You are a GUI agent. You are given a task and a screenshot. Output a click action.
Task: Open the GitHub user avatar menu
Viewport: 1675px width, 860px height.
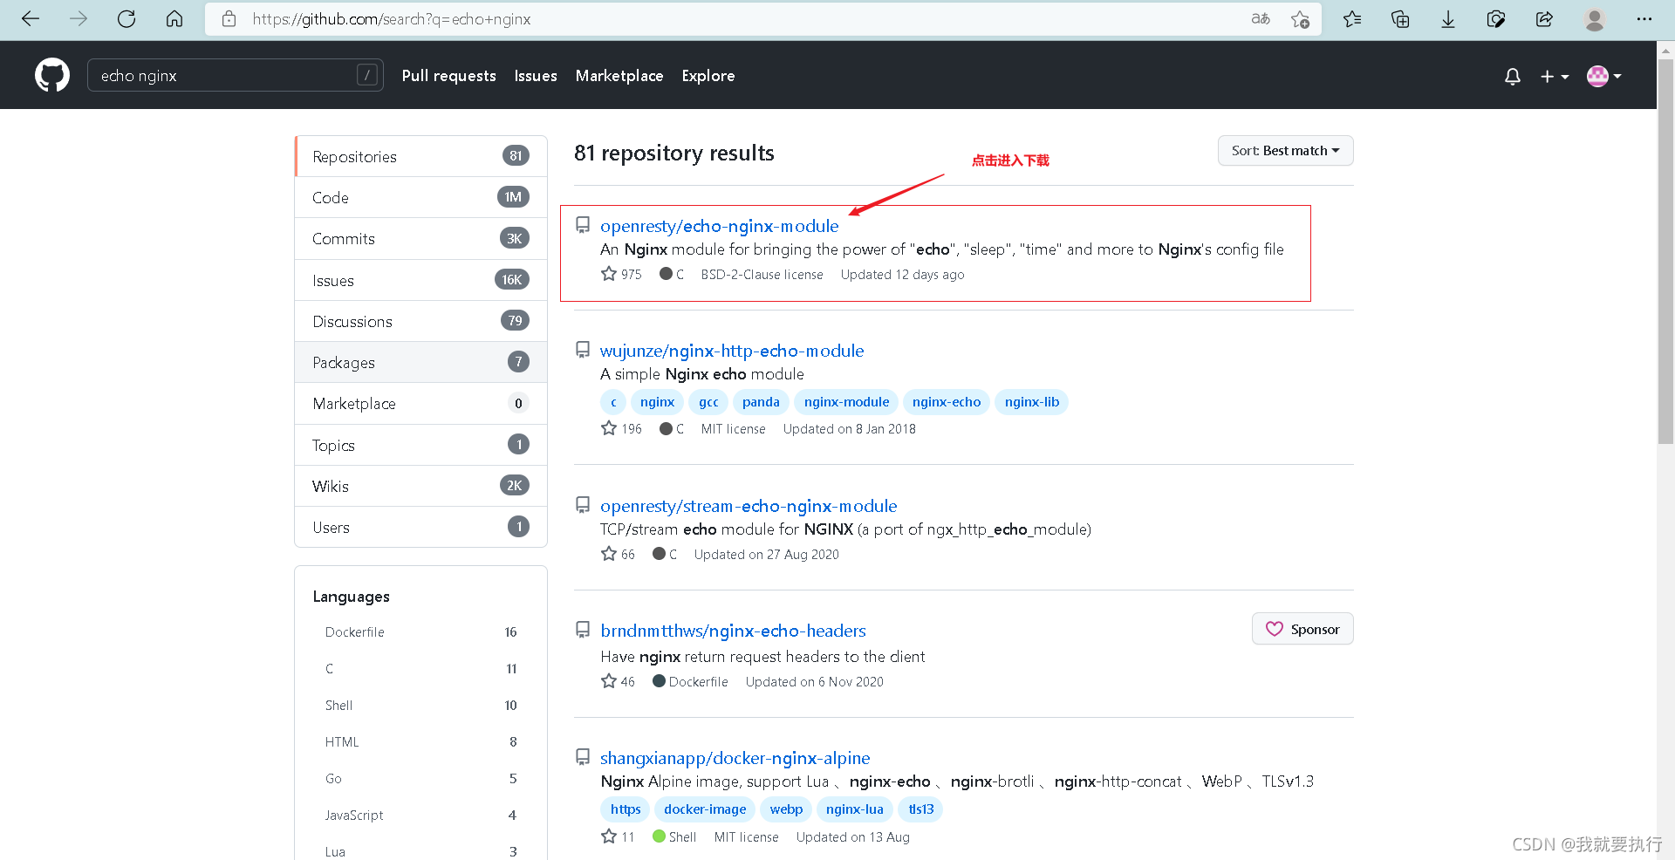pos(1603,76)
